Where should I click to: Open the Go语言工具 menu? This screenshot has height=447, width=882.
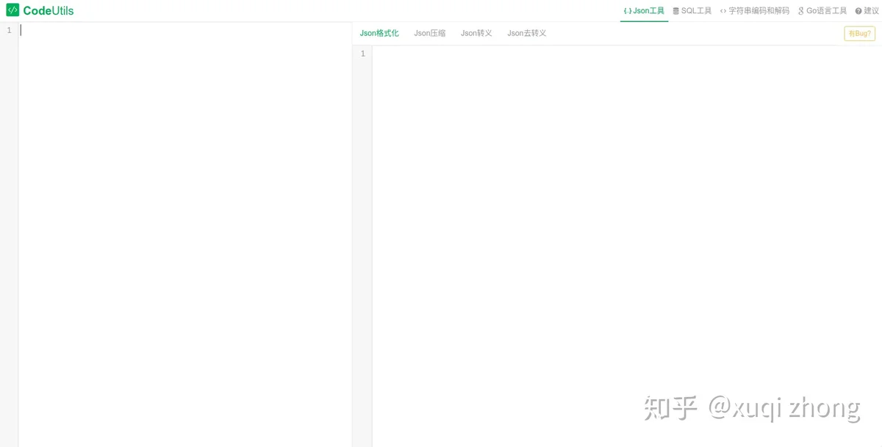point(822,11)
